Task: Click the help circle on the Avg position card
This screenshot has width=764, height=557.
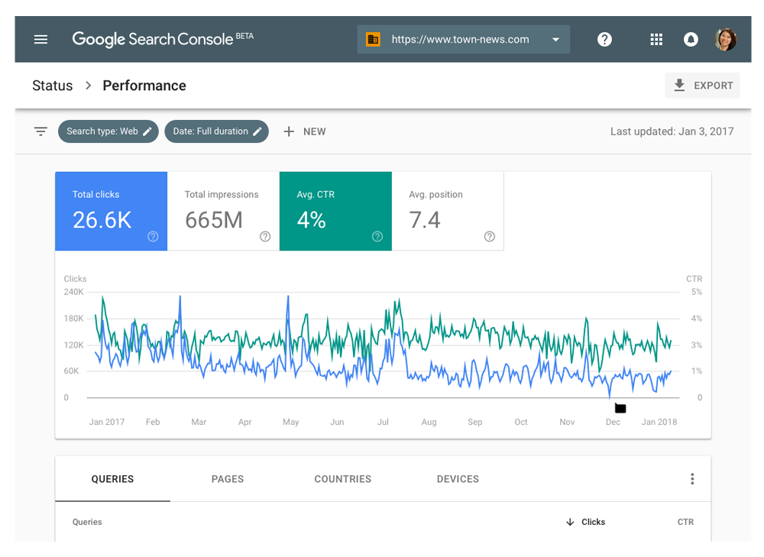Action: [489, 237]
